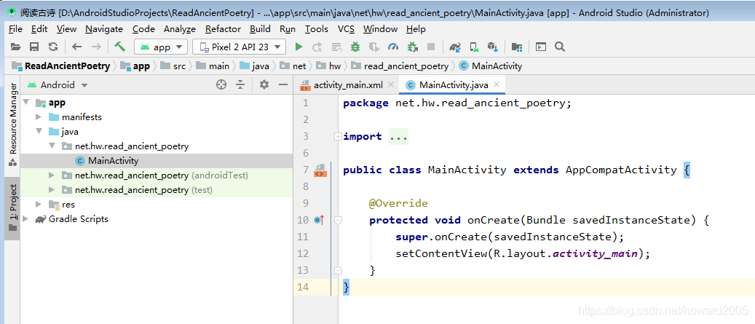Click the MainActivity breadcrumb

click(x=491, y=66)
